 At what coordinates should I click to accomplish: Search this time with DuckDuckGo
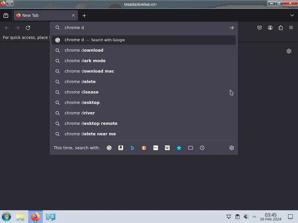(x=144, y=148)
